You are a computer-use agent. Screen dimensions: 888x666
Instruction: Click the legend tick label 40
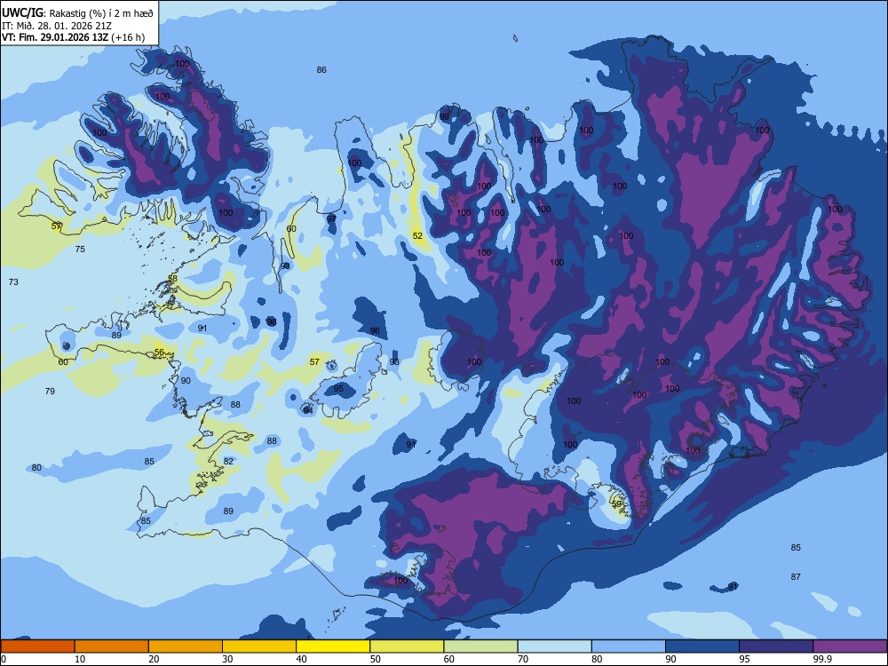301,659
